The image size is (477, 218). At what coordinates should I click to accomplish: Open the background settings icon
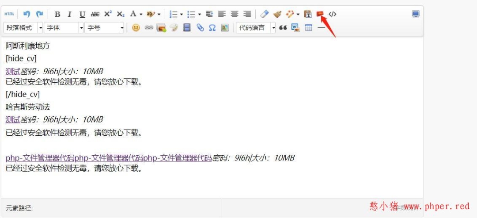[225, 28]
